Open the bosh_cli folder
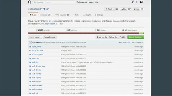Image resolution: width=172 pixels, height=96 pixels. (x=35, y=93)
